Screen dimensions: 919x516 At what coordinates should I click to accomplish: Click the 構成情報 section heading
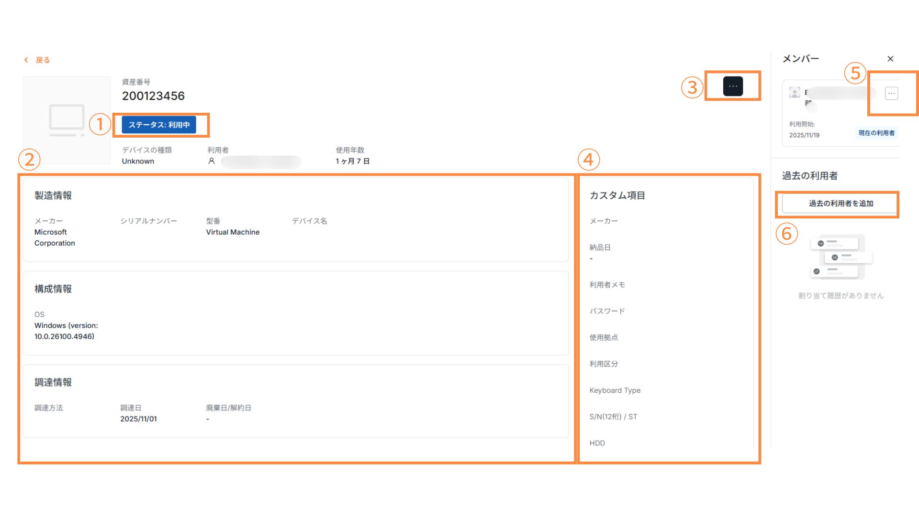pos(53,289)
